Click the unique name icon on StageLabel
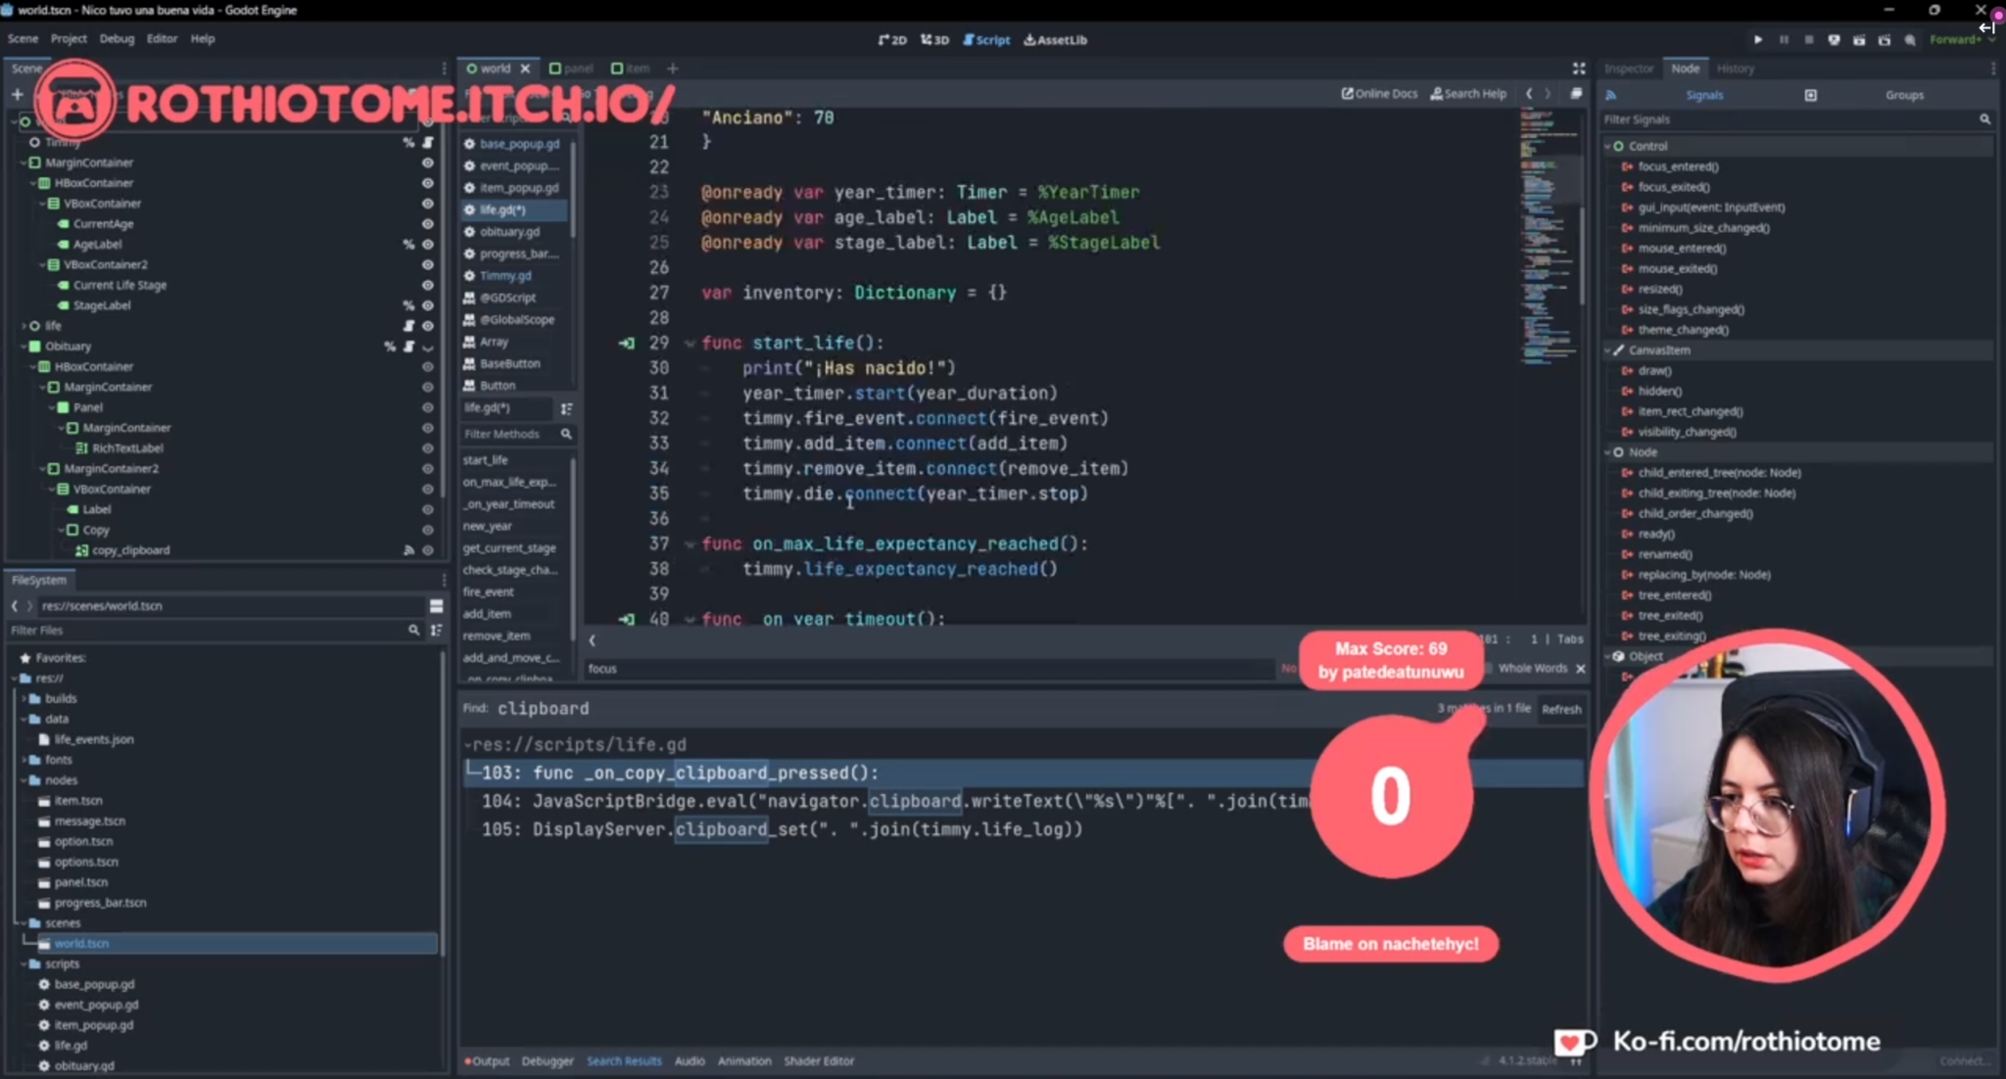The height and width of the screenshot is (1079, 2006). (x=408, y=305)
